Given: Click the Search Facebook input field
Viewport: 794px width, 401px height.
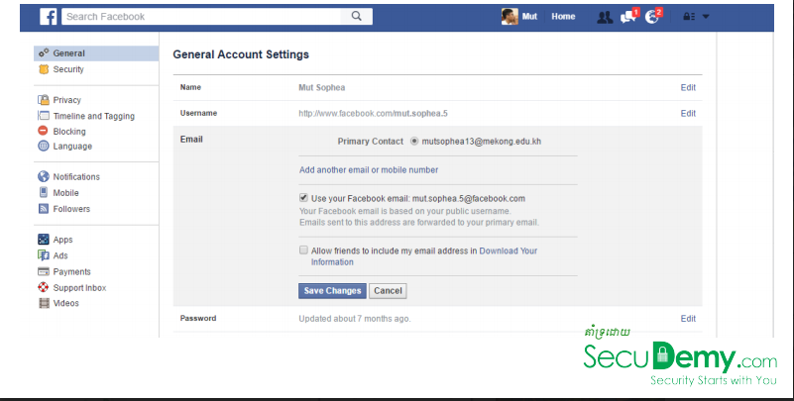Looking at the screenshot, I should click(x=203, y=17).
